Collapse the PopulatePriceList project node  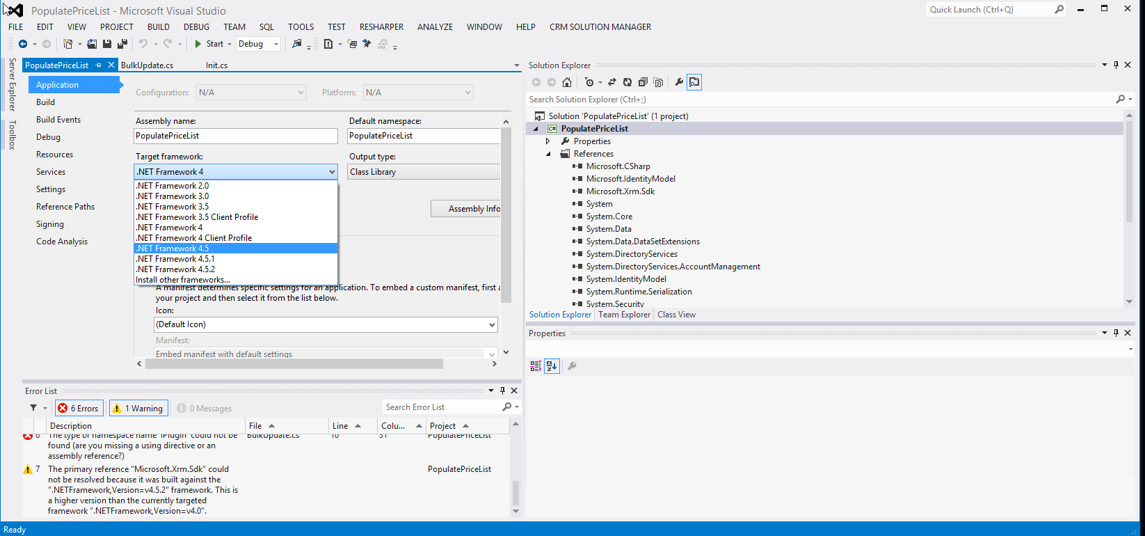[536, 129]
